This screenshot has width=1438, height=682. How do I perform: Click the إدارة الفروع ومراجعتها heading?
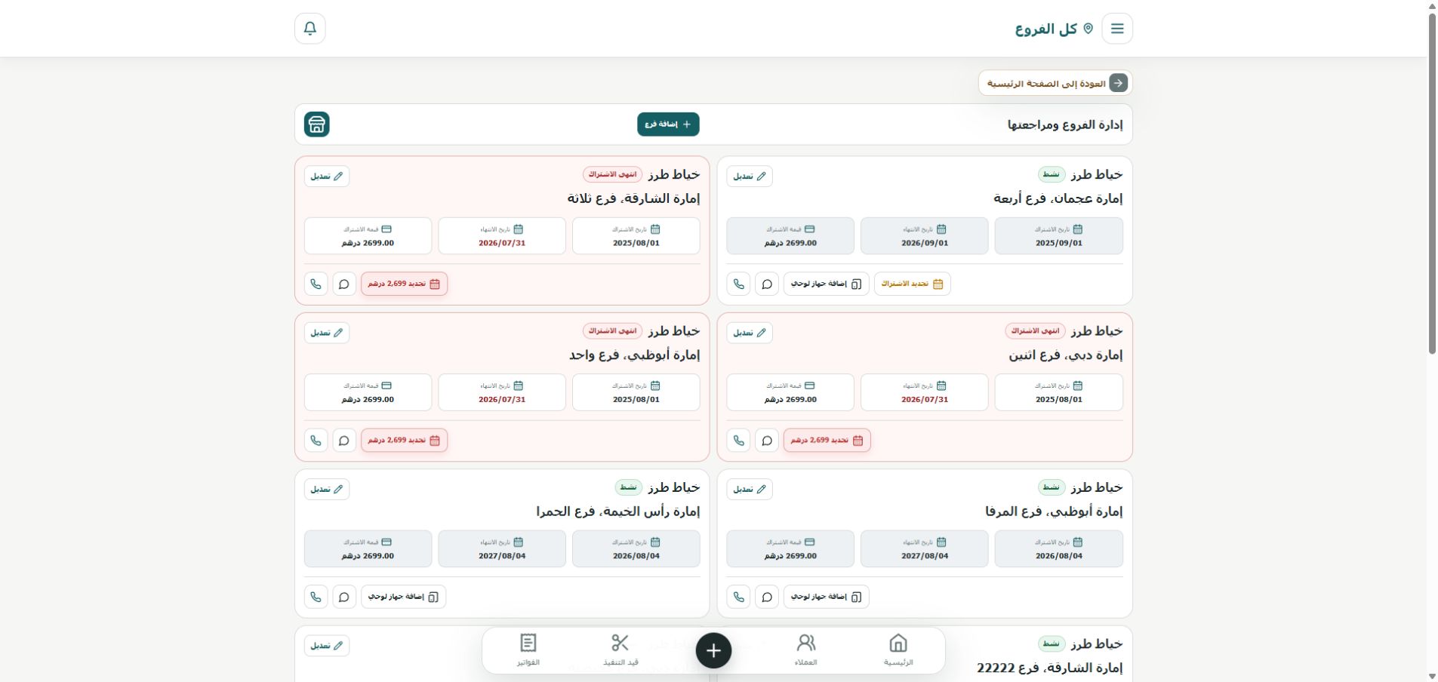(1065, 124)
